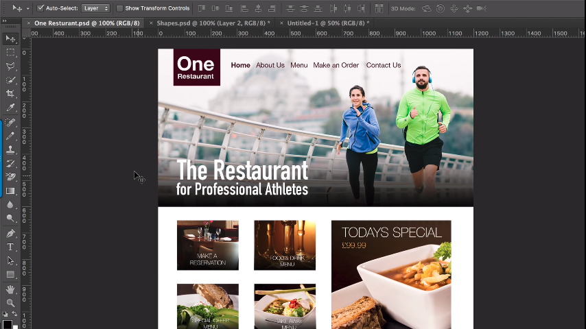Choose the Healing Brush tool

(x=10, y=122)
